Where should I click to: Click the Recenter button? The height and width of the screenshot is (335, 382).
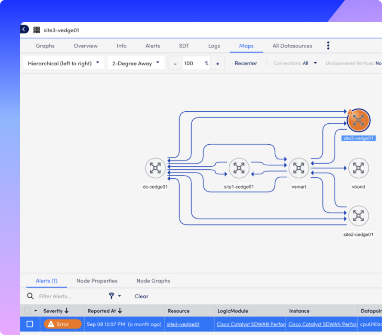click(x=246, y=63)
